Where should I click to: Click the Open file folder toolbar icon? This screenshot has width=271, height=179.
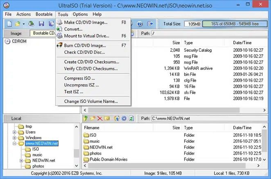pos(18,24)
